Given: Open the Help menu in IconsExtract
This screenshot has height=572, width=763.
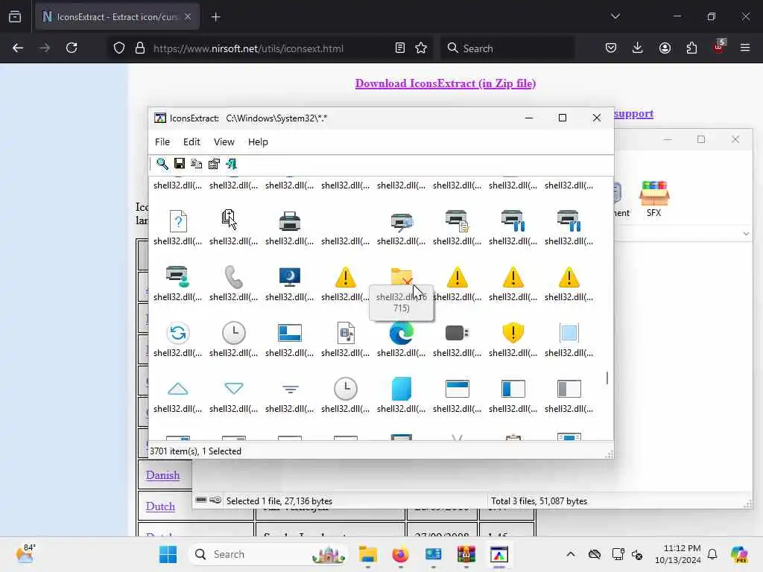Looking at the screenshot, I should [x=258, y=142].
